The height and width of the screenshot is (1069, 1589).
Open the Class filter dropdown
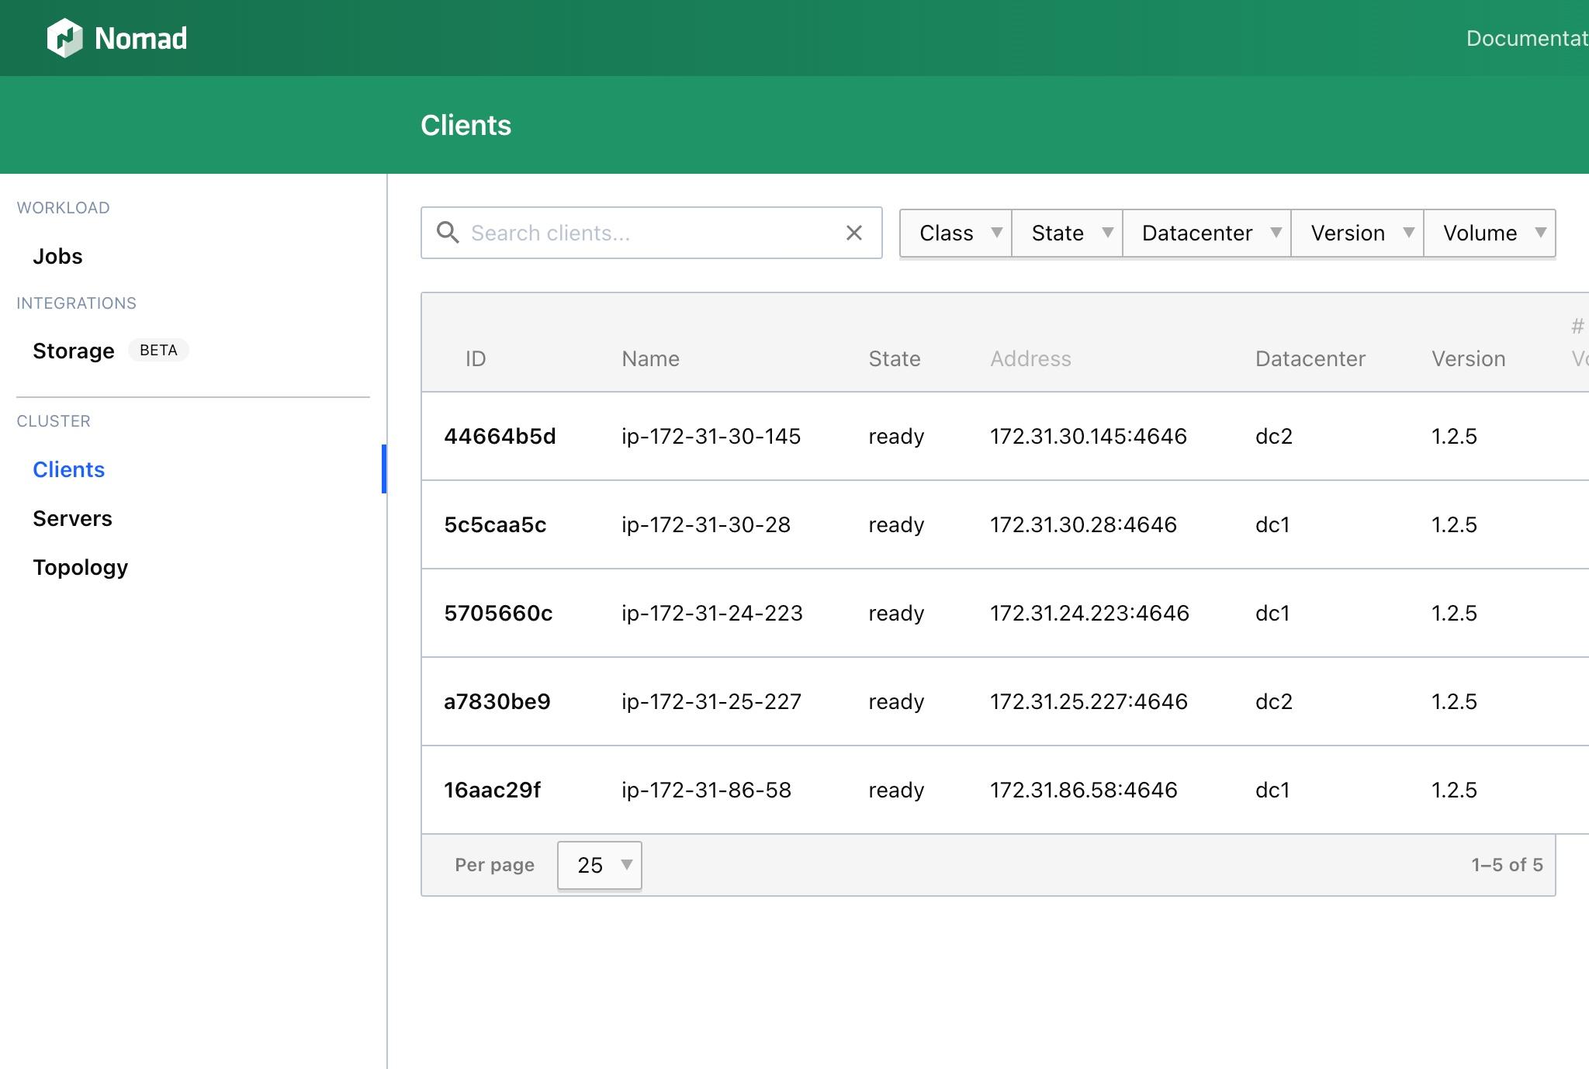point(954,233)
